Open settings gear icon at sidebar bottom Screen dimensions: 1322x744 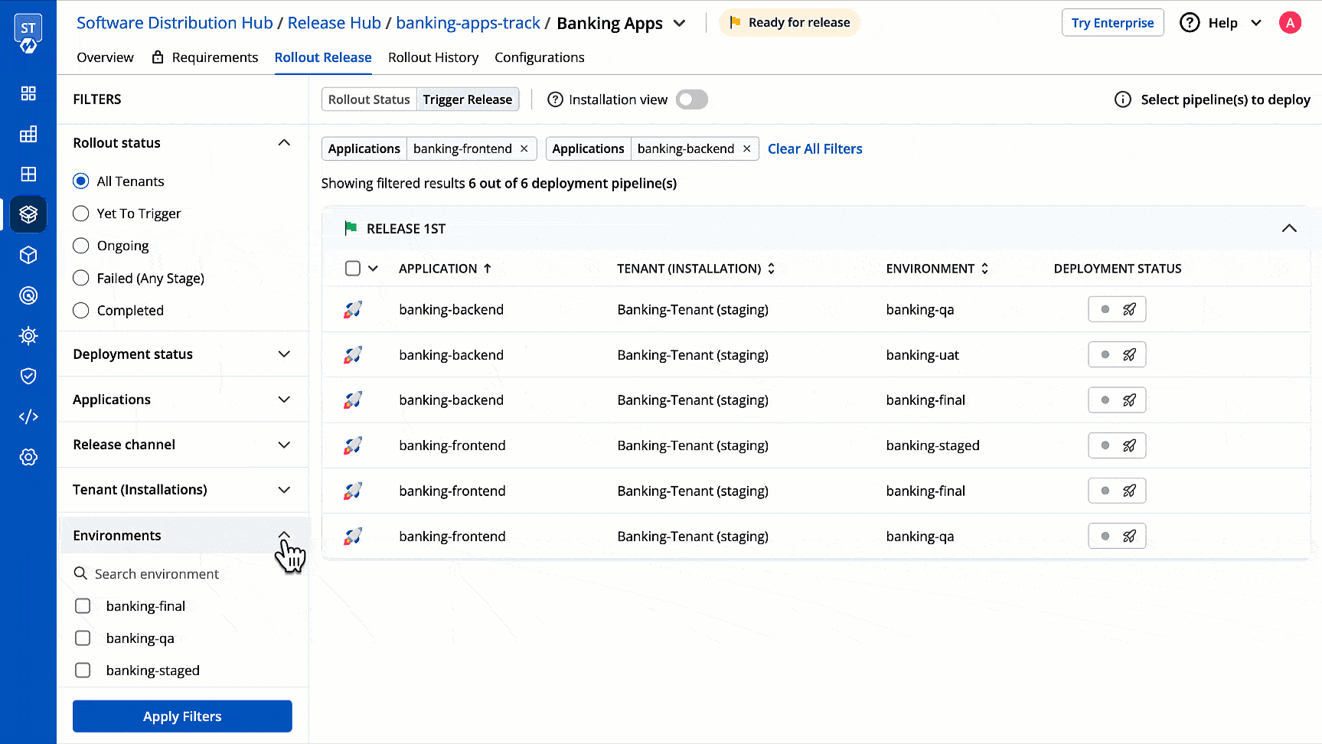(28, 457)
